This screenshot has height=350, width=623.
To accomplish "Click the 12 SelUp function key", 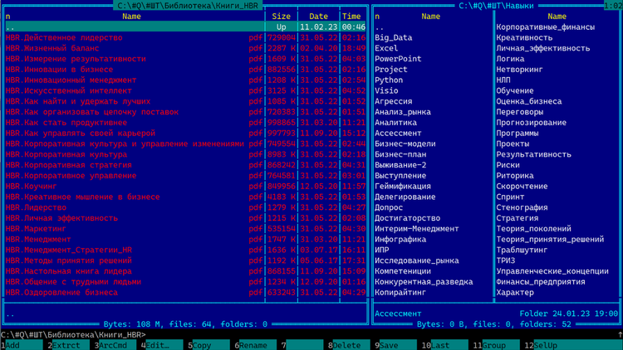I will coord(574,345).
